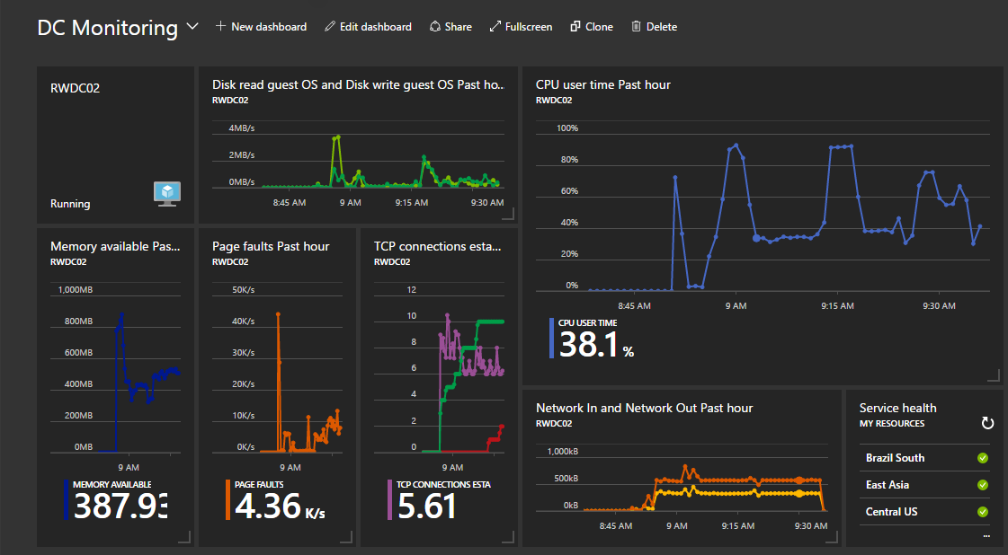Select Central US green status check
The width and height of the screenshot is (1008, 555).
pos(983,512)
